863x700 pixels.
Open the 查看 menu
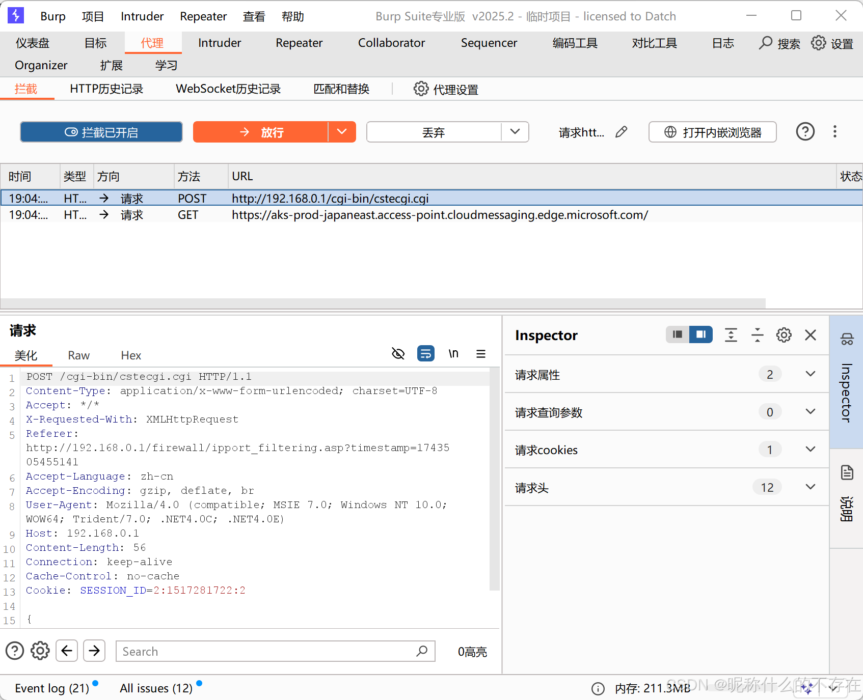[x=254, y=16]
